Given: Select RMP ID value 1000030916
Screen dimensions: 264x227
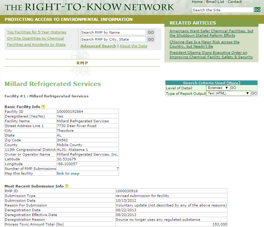Looking at the screenshot, I should click(127, 191).
